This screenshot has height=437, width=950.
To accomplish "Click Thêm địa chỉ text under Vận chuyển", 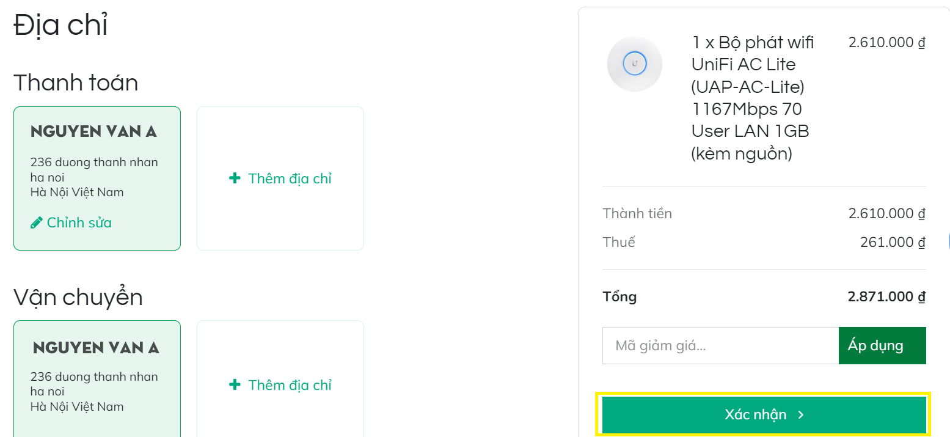I will (x=290, y=385).
